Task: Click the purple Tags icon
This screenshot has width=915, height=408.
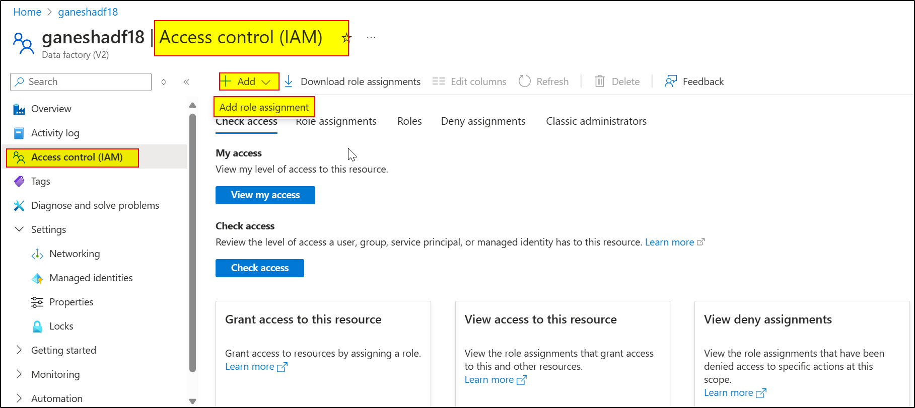Action: (x=19, y=182)
